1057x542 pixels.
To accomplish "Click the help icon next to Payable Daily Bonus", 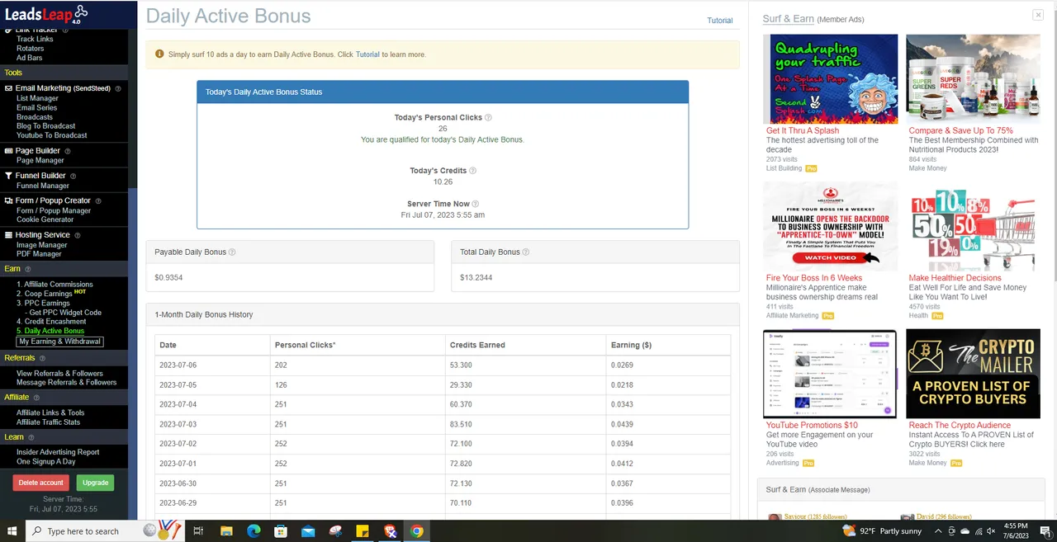I will pos(232,252).
